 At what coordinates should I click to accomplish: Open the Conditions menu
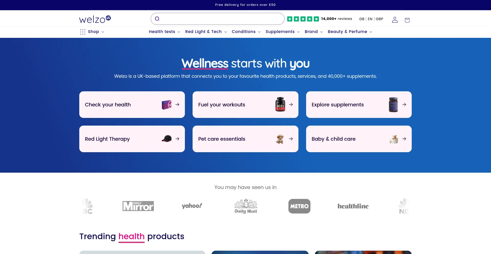(x=246, y=32)
